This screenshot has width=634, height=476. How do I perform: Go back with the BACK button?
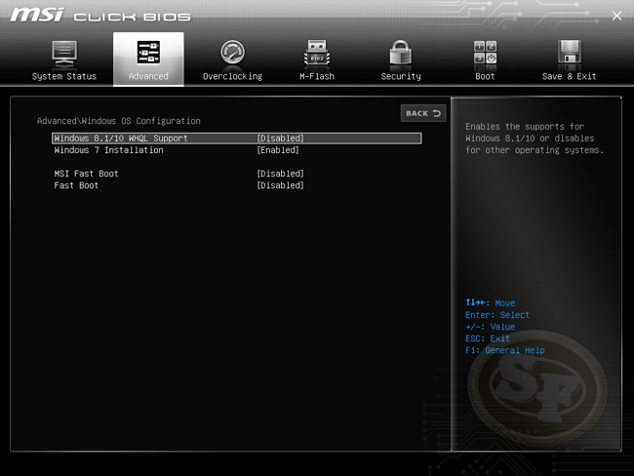423,113
